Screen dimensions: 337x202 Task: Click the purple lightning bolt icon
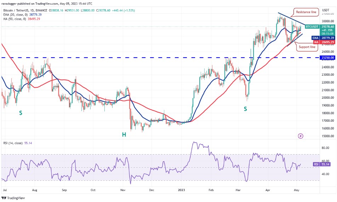pos(301,136)
